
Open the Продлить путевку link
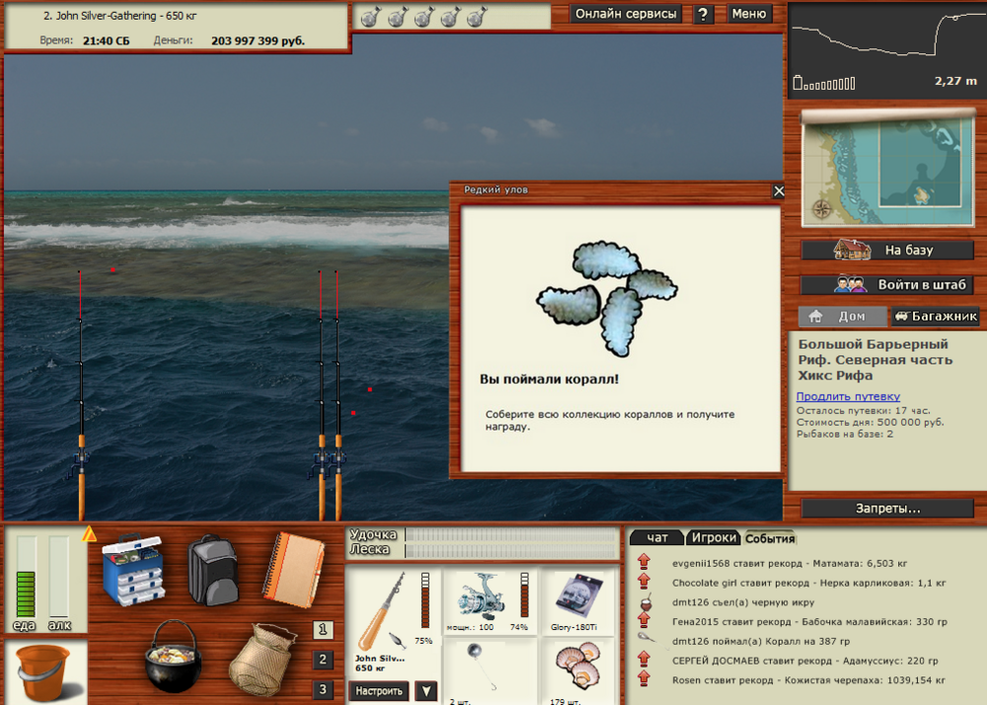[848, 395]
